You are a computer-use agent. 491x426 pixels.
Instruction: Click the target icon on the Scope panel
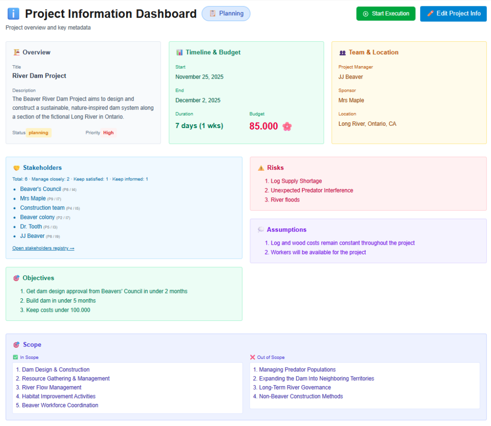click(16, 344)
